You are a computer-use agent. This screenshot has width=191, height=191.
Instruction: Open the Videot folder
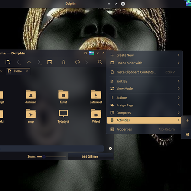point(96,116)
